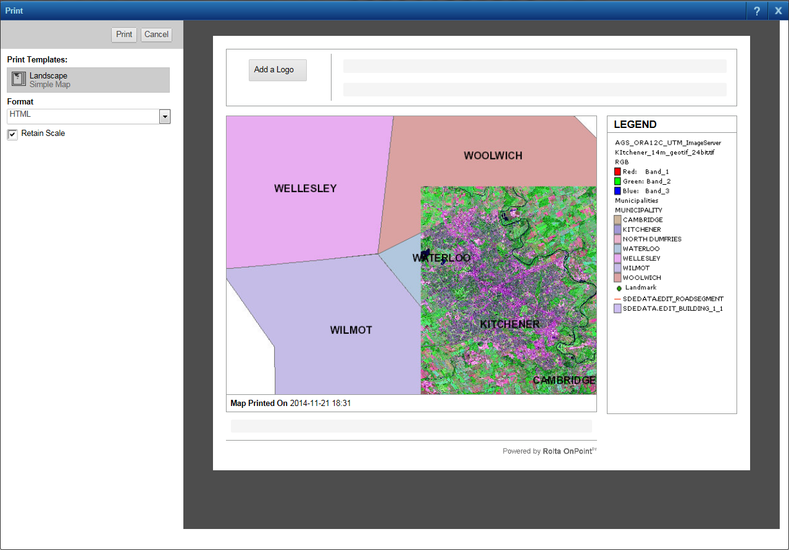The image size is (789, 550).
Task: Click the first title text field
Action: click(534, 66)
